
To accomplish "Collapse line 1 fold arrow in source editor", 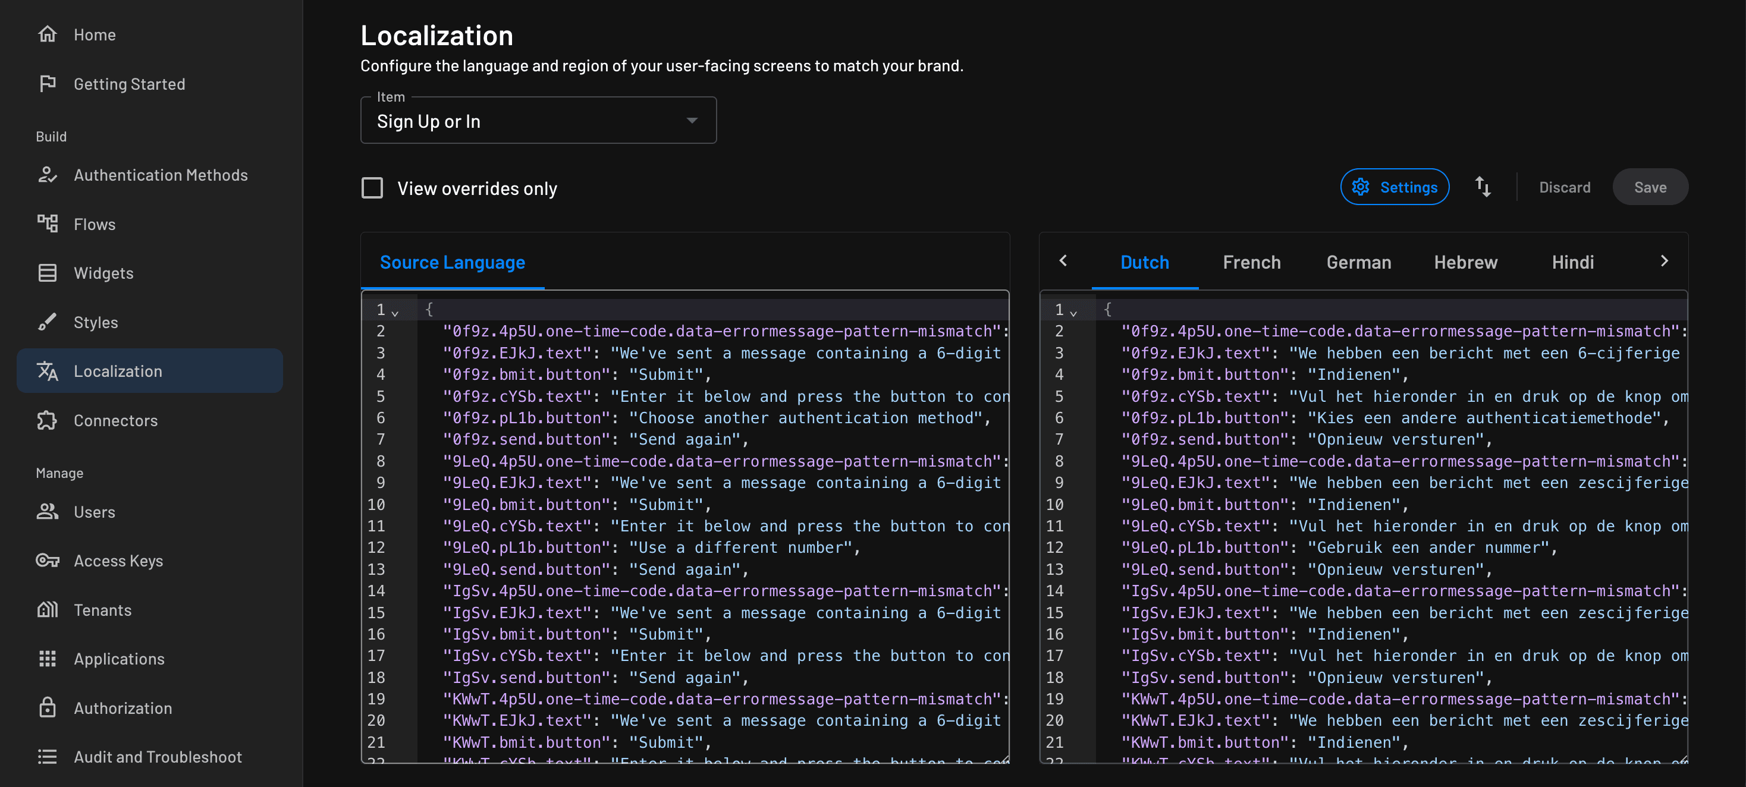I will point(395,311).
